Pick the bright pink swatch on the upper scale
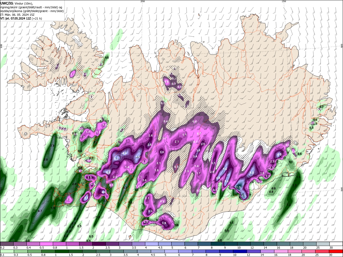343x257 pixels. (x=46, y=244)
